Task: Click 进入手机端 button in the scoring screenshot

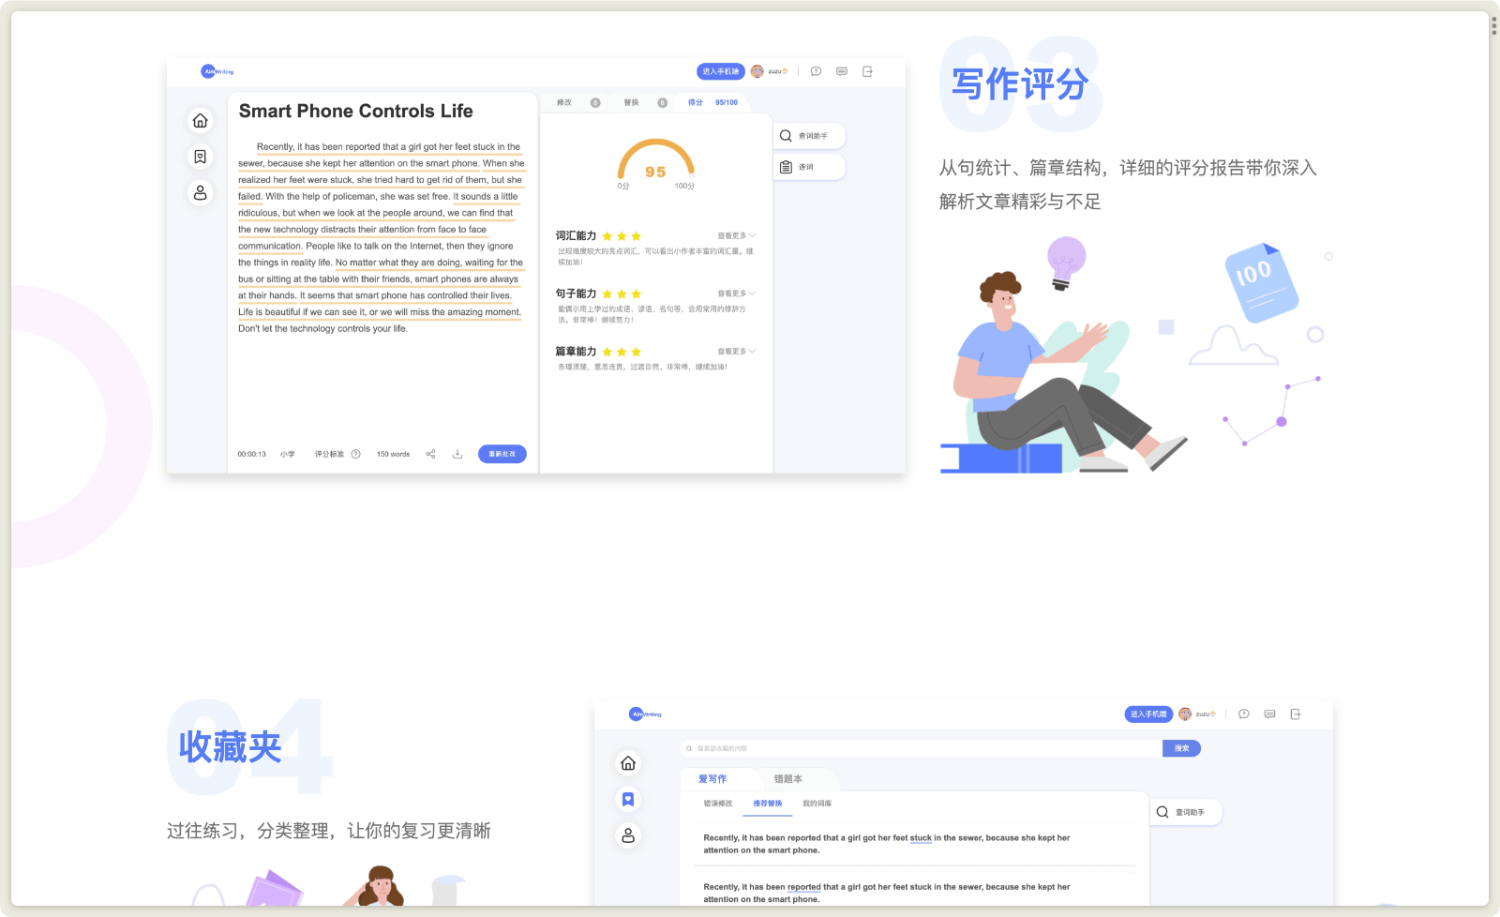Action: coord(720,71)
